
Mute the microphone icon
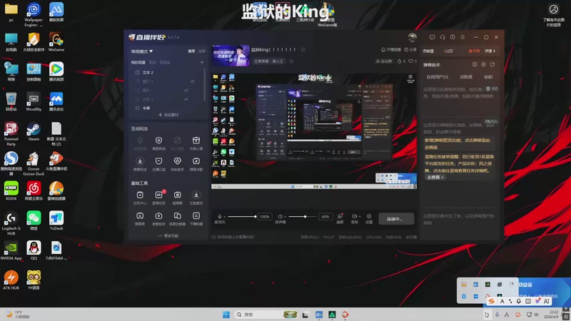coord(220,217)
